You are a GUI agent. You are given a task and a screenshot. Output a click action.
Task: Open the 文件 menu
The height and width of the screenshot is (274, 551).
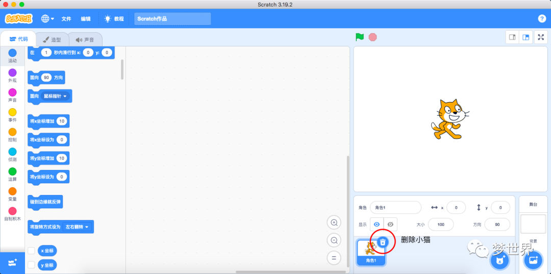pos(66,18)
